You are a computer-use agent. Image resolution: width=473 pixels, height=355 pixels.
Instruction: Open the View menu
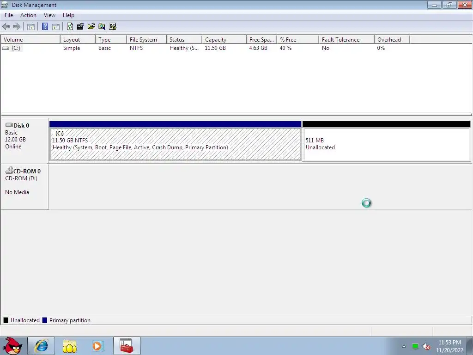(49, 15)
